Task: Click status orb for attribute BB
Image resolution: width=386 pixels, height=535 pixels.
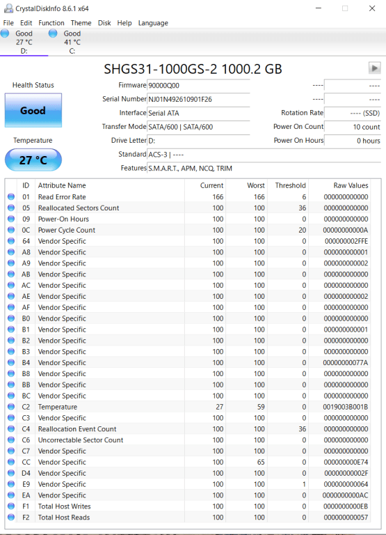Action: (11, 385)
